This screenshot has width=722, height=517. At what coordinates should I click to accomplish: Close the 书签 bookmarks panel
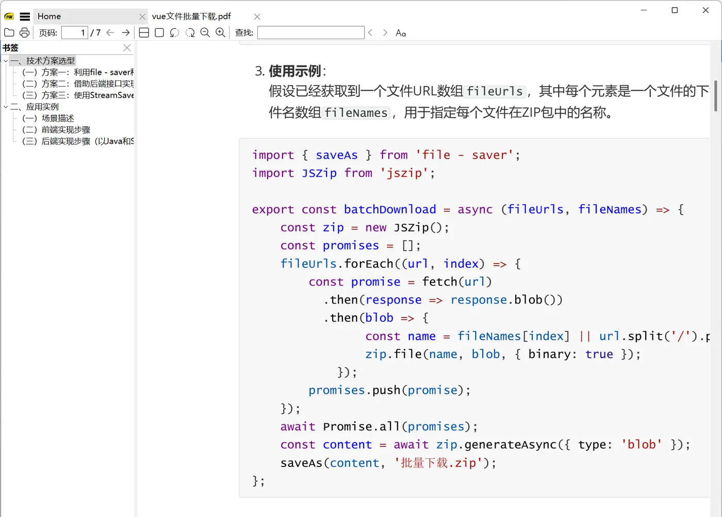[127, 47]
